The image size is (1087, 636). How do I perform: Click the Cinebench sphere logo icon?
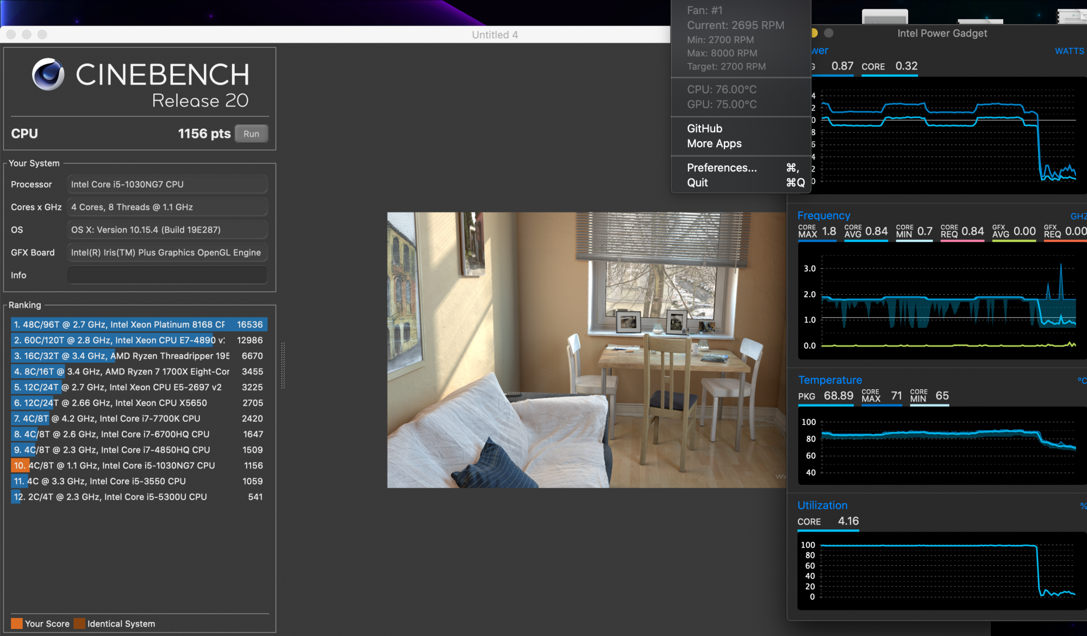pos(48,74)
